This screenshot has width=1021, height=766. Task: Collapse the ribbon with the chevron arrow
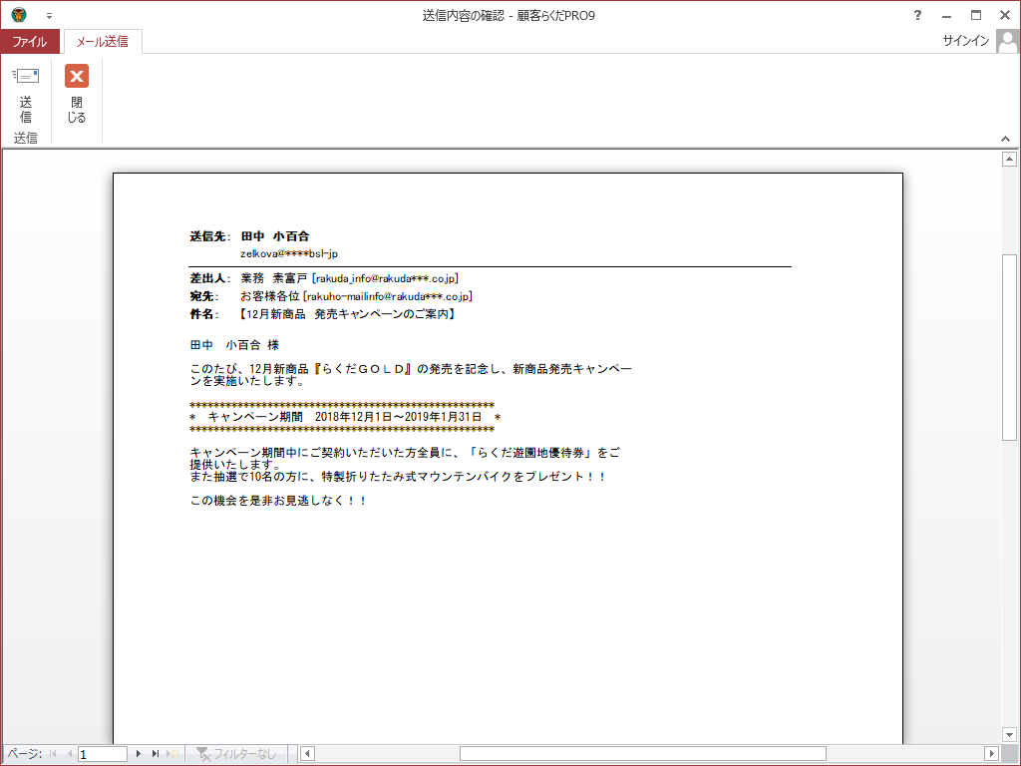[1005, 139]
